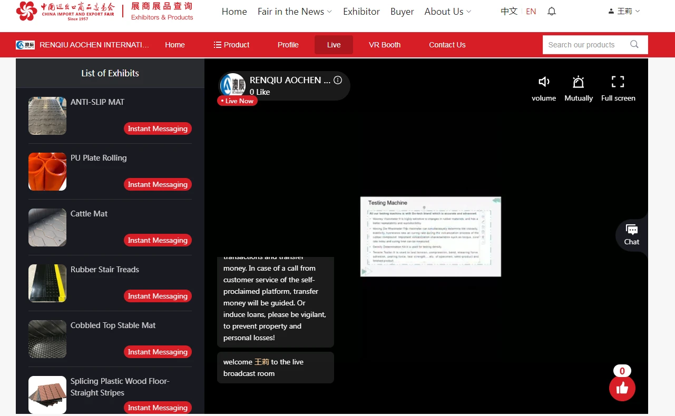Select the Live tab

click(334, 45)
